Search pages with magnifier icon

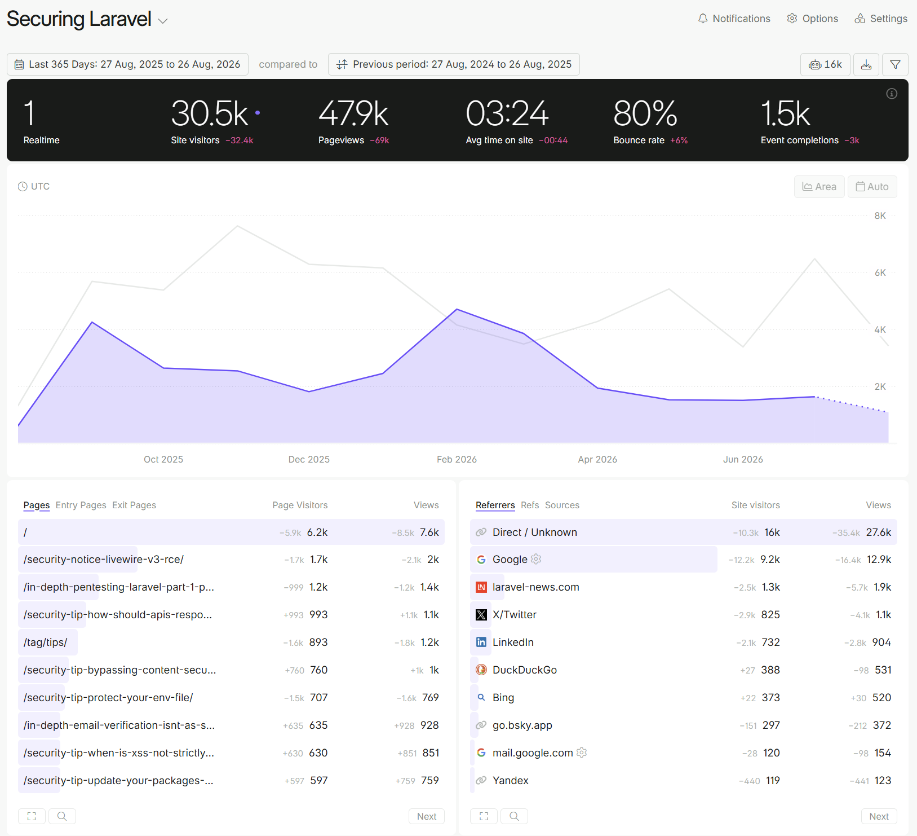click(62, 816)
